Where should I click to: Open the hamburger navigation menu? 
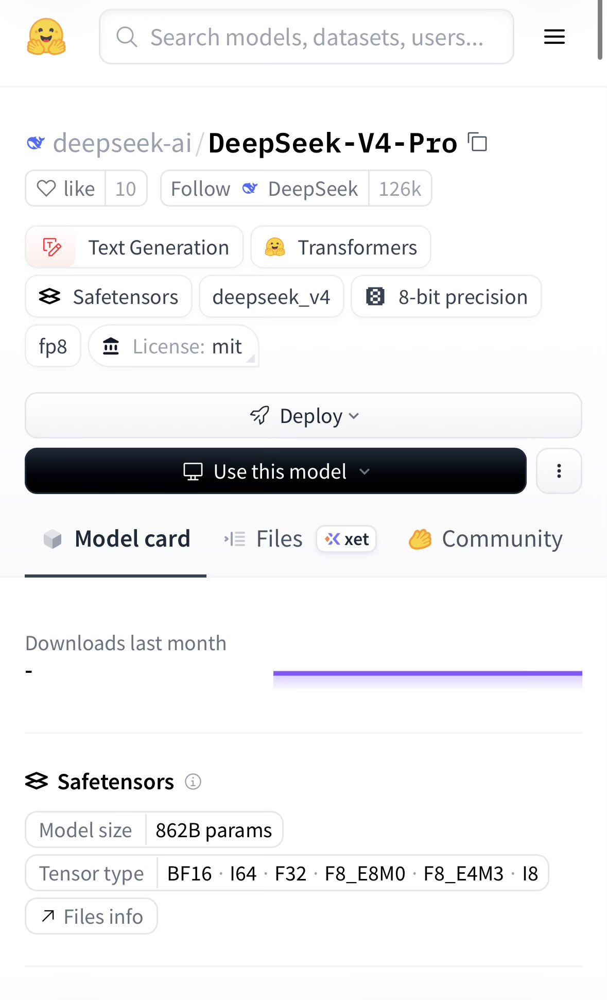(x=554, y=37)
